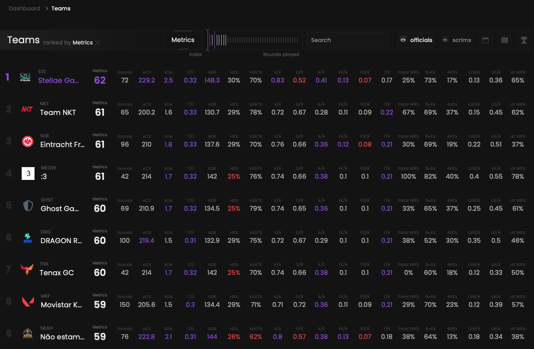Click the Movistar KOI red logo

(28, 302)
